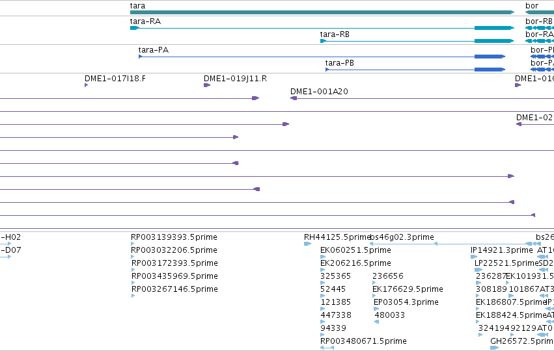
Task: Select the RP003435969.5prime EST
Action: coord(174,276)
